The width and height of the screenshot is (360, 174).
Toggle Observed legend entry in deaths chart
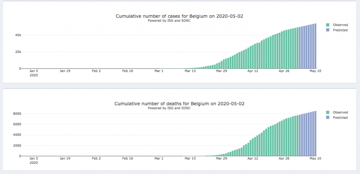[x=340, y=112]
